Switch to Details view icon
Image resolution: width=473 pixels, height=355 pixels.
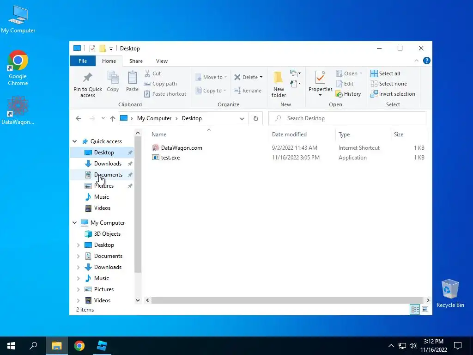[x=415, y=309]
